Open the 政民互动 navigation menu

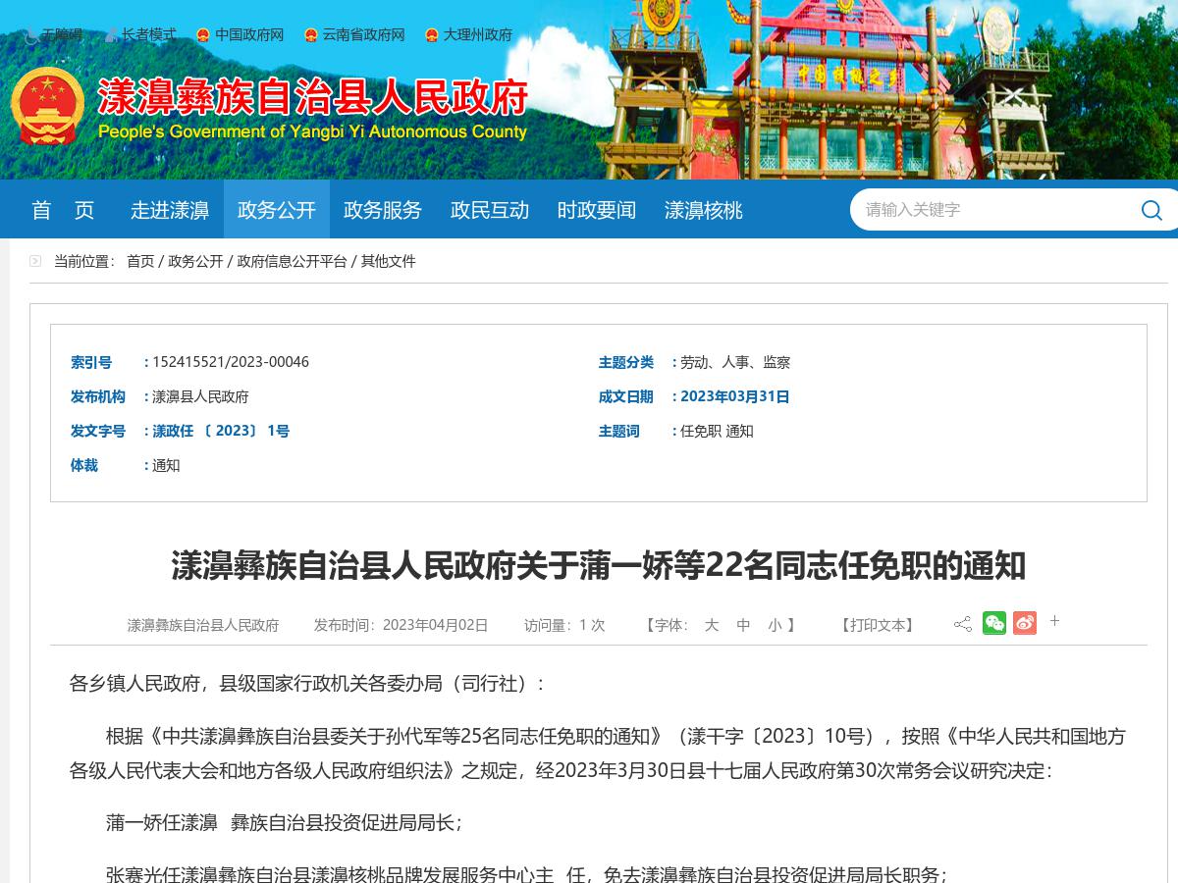(489, 210)
